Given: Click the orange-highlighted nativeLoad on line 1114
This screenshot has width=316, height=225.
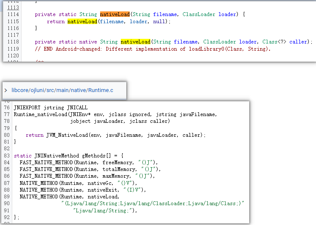Looking at the screenshot, I should [x=114, y=14].
